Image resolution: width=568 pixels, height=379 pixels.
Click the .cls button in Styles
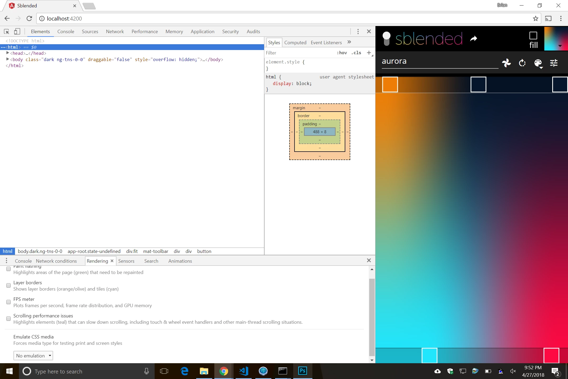(x=356, y=53)
